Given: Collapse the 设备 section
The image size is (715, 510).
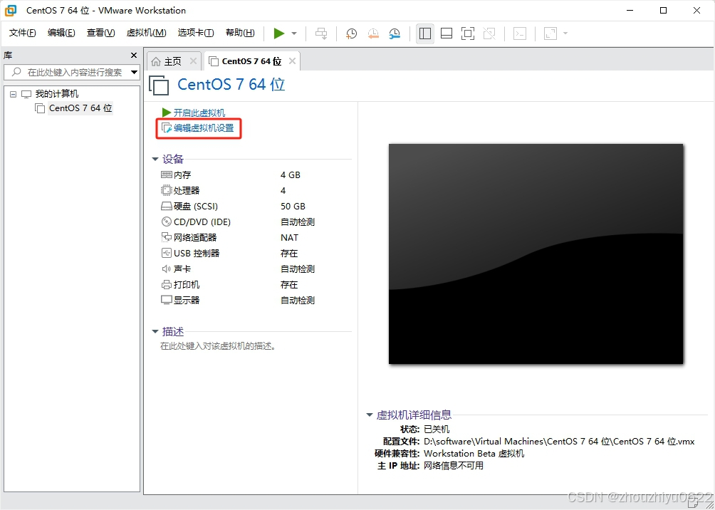Looking at the screenshot, I should (x=155, y=160).
